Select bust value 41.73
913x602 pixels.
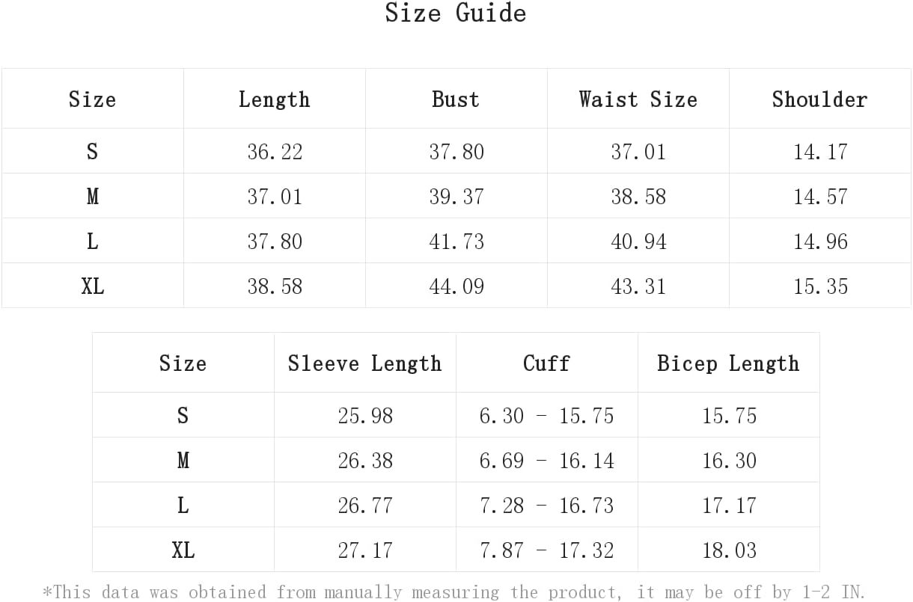[456, 241]
